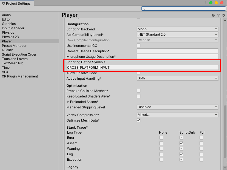
Task: Enable Use incremental GC checkbox
Action: pyautogui.click(x=139, y=45)
